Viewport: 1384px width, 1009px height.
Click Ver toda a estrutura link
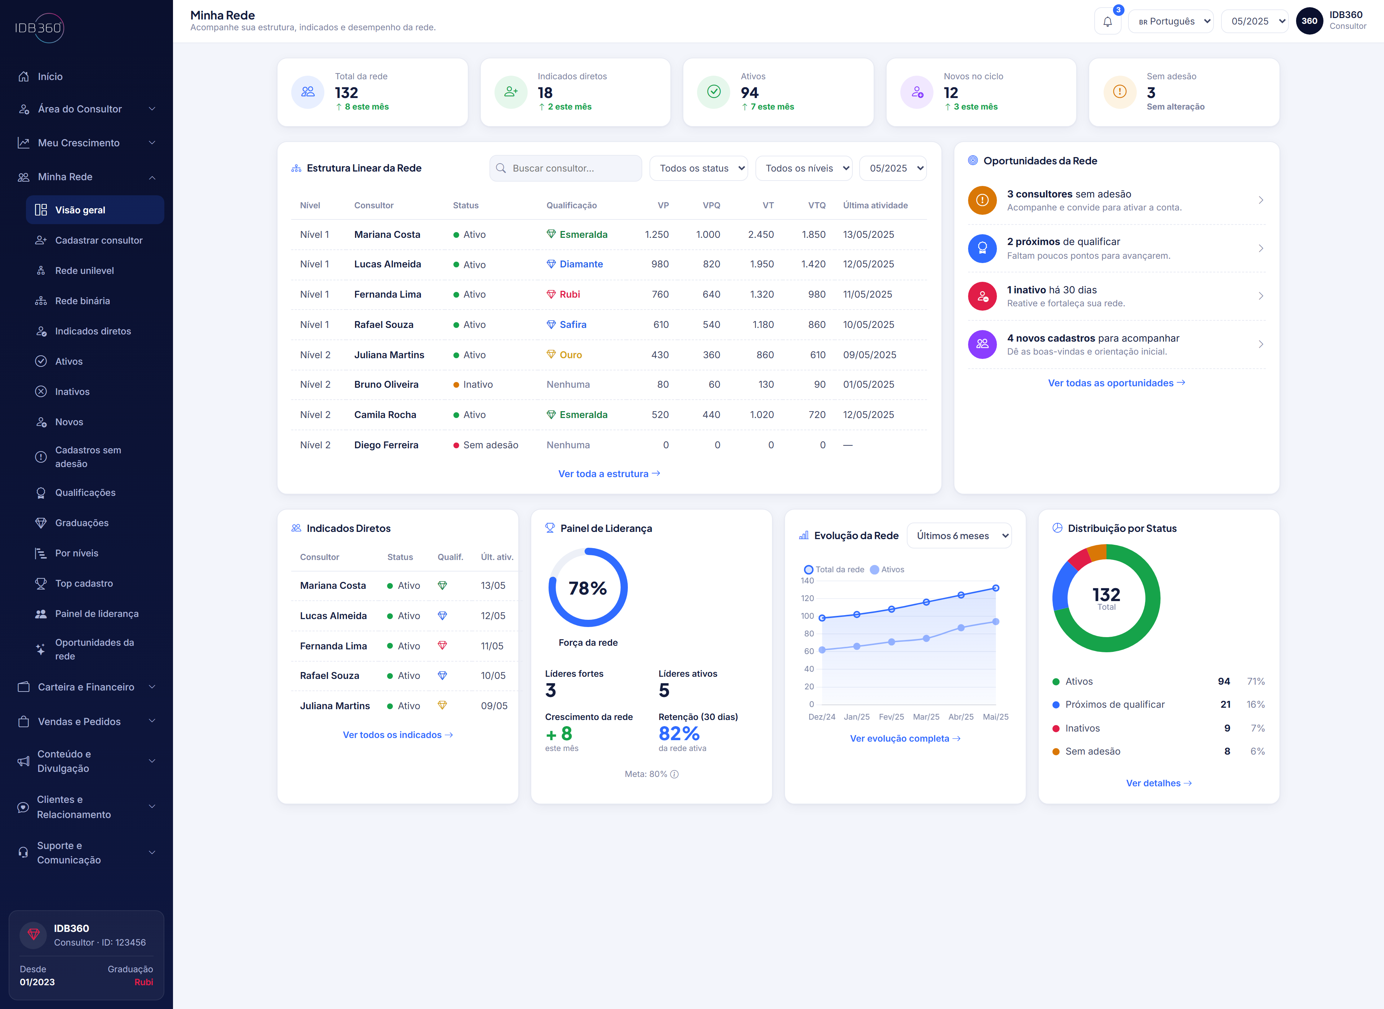click(x=609, y=474)
